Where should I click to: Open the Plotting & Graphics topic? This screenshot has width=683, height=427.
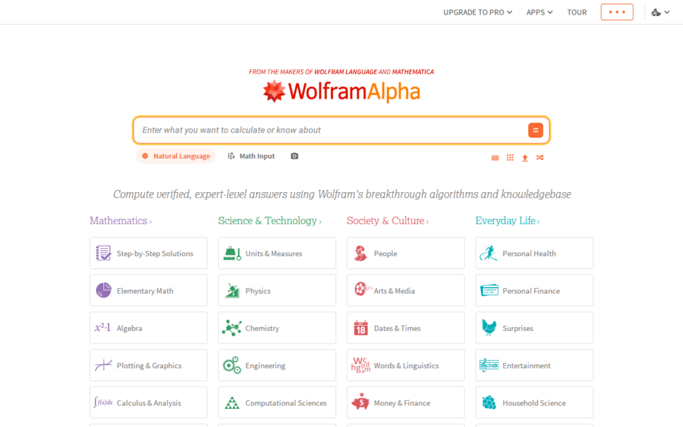(149, 365)
